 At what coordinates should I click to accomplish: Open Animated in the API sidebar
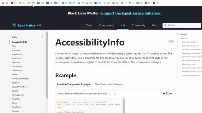(16, 50)
